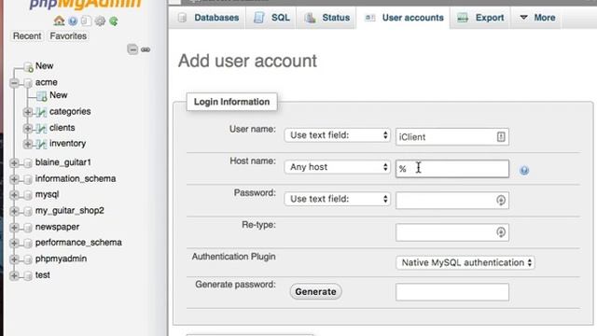Open the Export tab

480,18
